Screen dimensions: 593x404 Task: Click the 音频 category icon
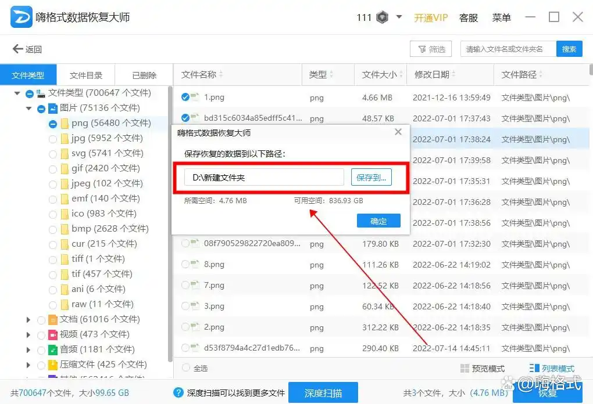53,350
